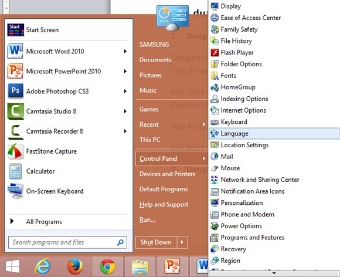Open the Camtasia Recorder 8 icon
The width and height of the screenshot is (340, 277).
click(15, 131)
